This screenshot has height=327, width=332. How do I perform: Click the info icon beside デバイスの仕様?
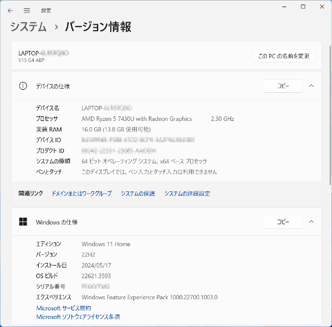(x=23, y=86)
